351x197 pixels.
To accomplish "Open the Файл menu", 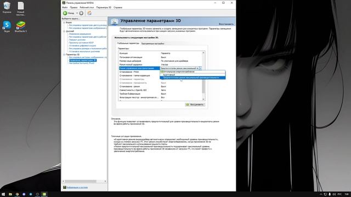I will [65, 7].
